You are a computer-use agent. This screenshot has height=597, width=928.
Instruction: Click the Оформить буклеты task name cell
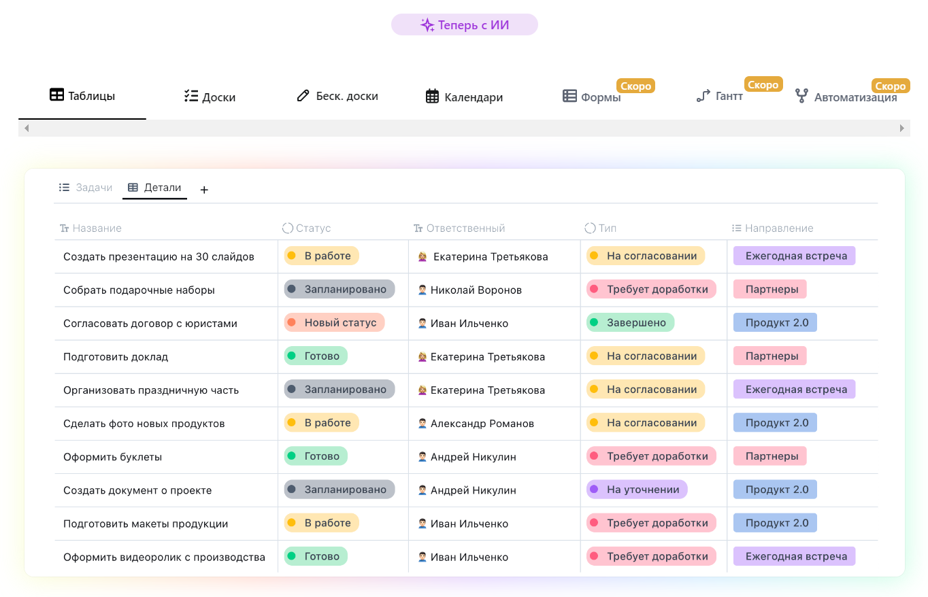[113, 457]
